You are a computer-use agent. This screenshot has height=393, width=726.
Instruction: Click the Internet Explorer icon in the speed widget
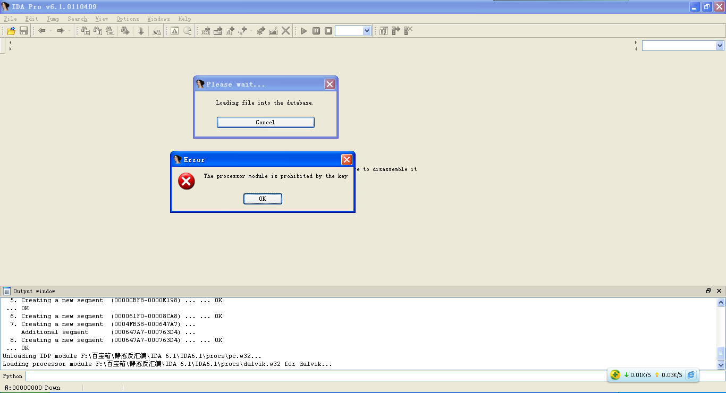coord(691,375)
